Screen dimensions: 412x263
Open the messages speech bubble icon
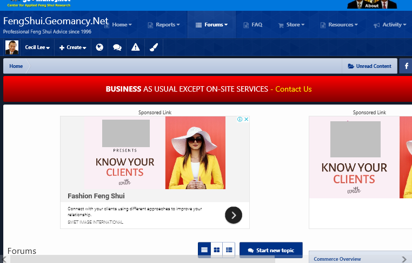[x=117, y=47]
